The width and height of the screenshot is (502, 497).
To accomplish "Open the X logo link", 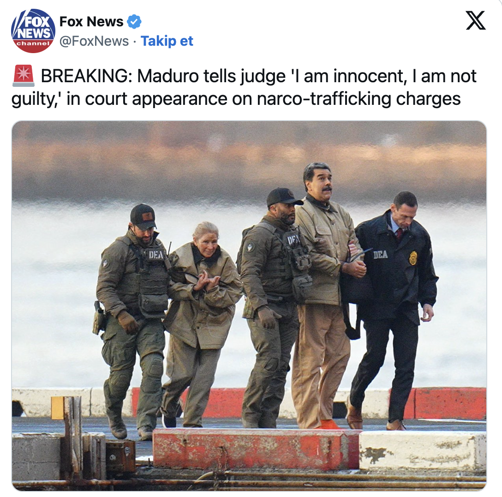I will tap(475, 20).
